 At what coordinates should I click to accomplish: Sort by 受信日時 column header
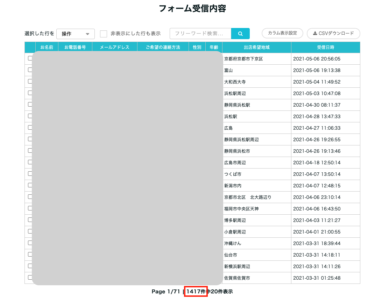pyautogui.click(x=325, y=47)
